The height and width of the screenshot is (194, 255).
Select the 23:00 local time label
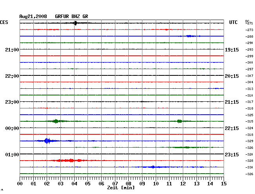tap(12, 102)
